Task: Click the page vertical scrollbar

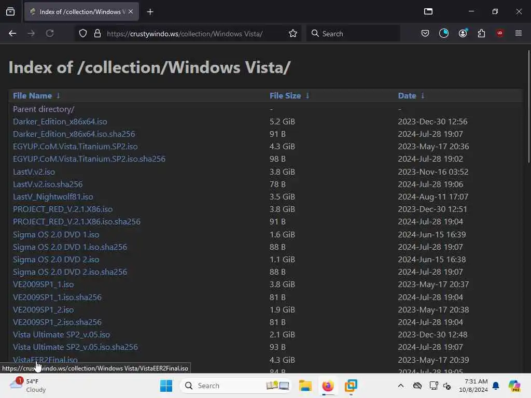Action: pyautogui.click(x=528, y=106)
